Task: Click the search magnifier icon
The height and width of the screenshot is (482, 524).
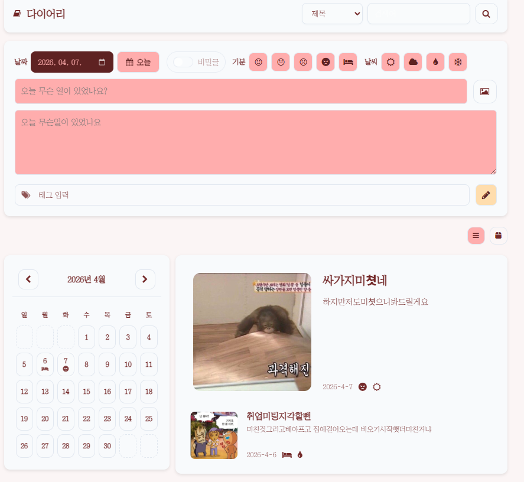Action: click(x=486, y=13)
